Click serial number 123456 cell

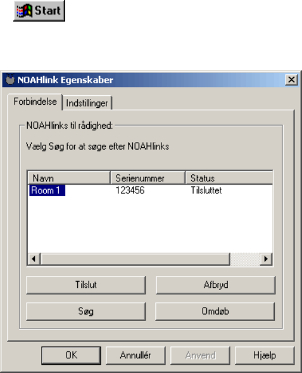click(130, 190)
